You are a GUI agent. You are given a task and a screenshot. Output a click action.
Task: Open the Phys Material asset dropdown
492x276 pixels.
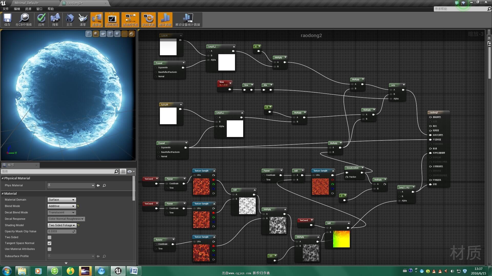(71, 186)
